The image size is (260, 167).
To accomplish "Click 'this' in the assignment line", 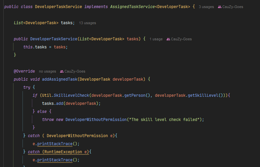I will pos(28,47).
